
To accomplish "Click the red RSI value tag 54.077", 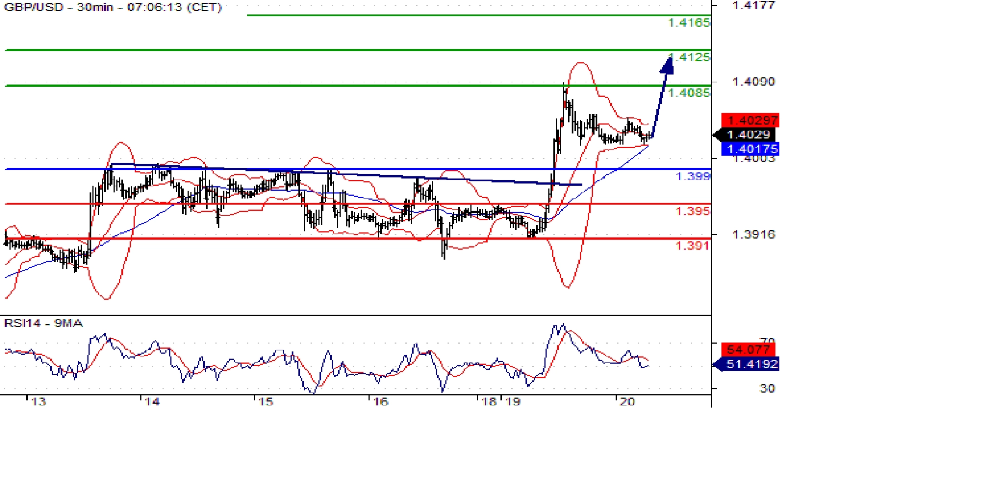I will (748, 349).
